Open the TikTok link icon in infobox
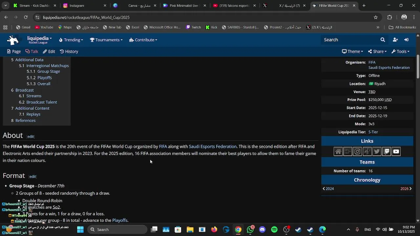 point(367,151)
